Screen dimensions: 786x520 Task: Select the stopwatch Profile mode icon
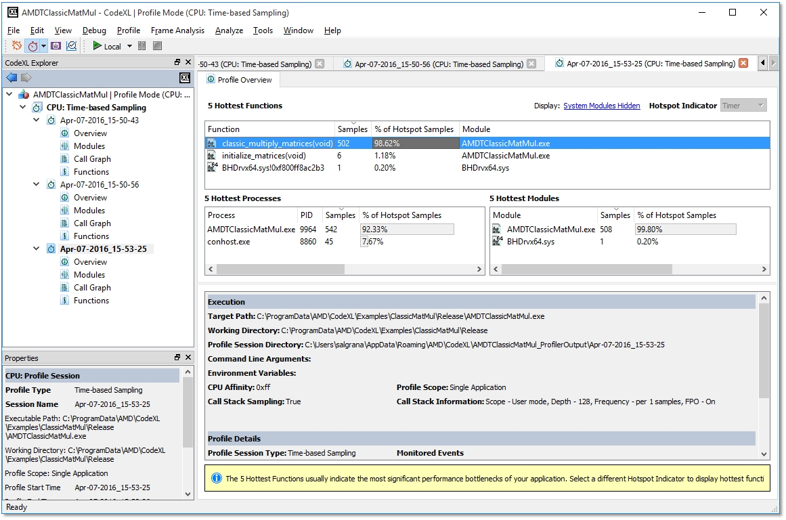pos(32,46)
